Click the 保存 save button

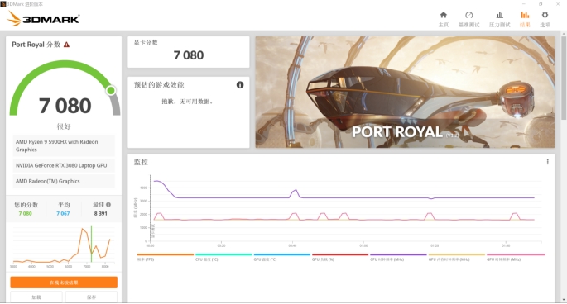[91, 297]
